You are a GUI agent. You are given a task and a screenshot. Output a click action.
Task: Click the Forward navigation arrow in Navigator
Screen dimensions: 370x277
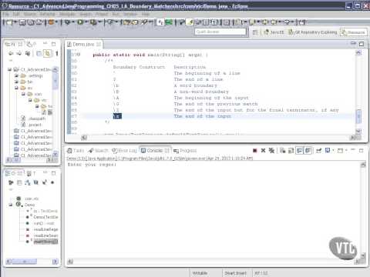click(x=19, y=53)
